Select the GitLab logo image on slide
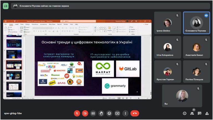This screenshot has width=213, height=120. [128, 69]
